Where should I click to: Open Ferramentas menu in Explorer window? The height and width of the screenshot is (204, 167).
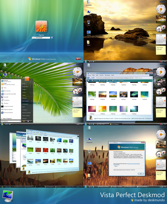pos(107,75)
